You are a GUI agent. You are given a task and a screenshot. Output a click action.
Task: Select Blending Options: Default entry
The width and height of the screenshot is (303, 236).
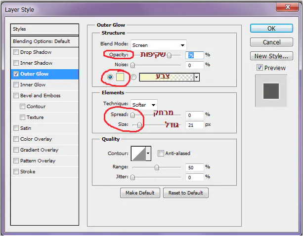(44, 41)
